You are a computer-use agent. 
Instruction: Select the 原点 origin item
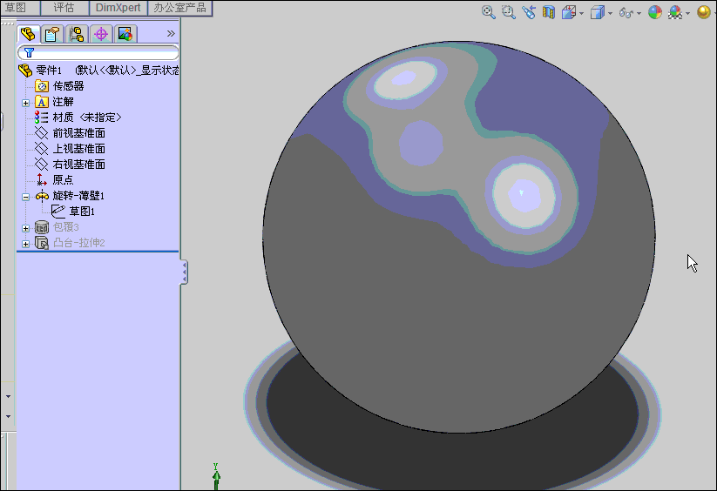click(x=63, y=179)
